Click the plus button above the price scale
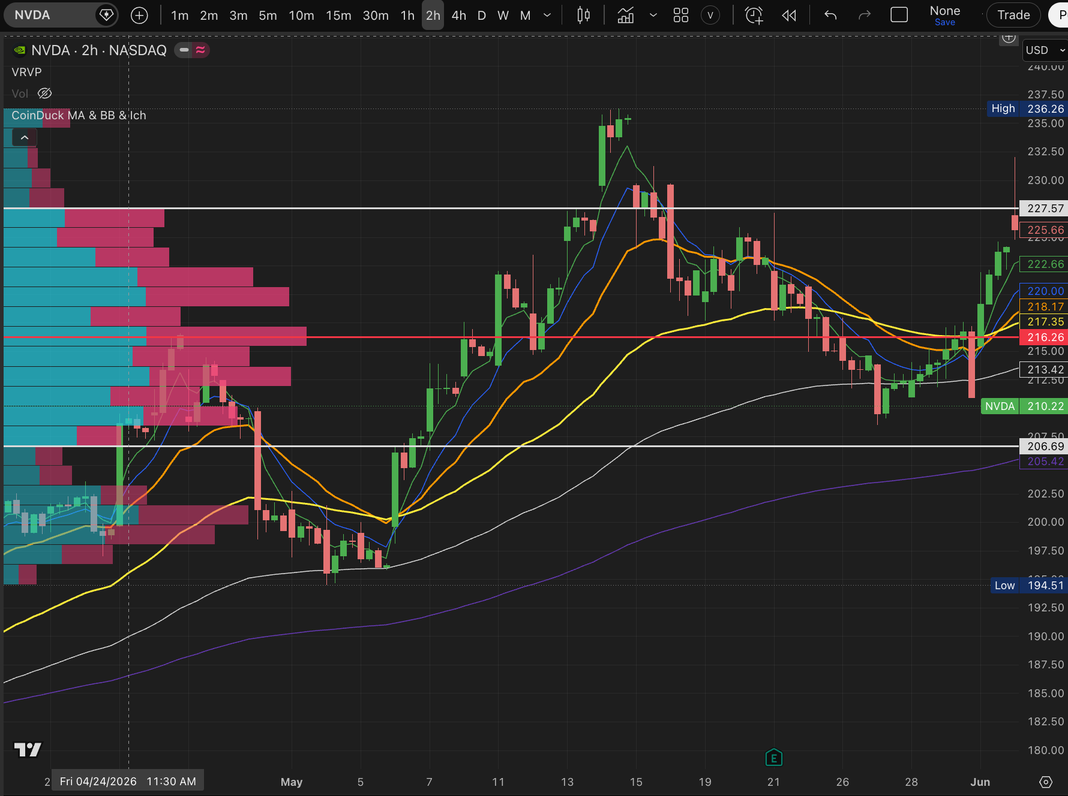The width and height of the screenshot is (1068, 796). (1009, 38)
